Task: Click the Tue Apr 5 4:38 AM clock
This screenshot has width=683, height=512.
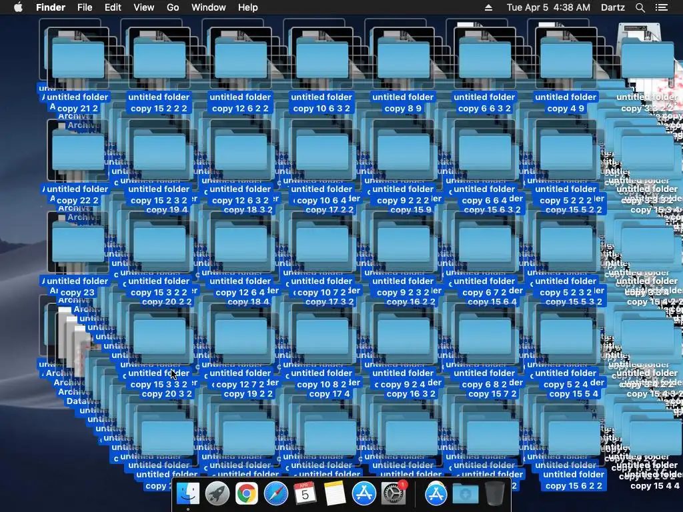Action: (548, 7)
